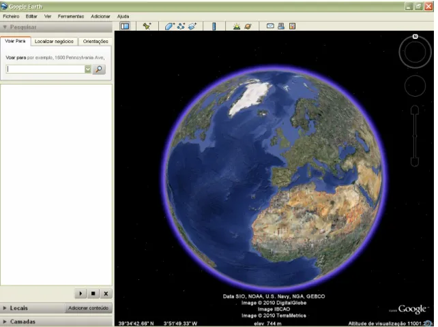Viewport: 438px width, 327px height.
Task: Switch to the Orientações tab
Action: (96, 42)
